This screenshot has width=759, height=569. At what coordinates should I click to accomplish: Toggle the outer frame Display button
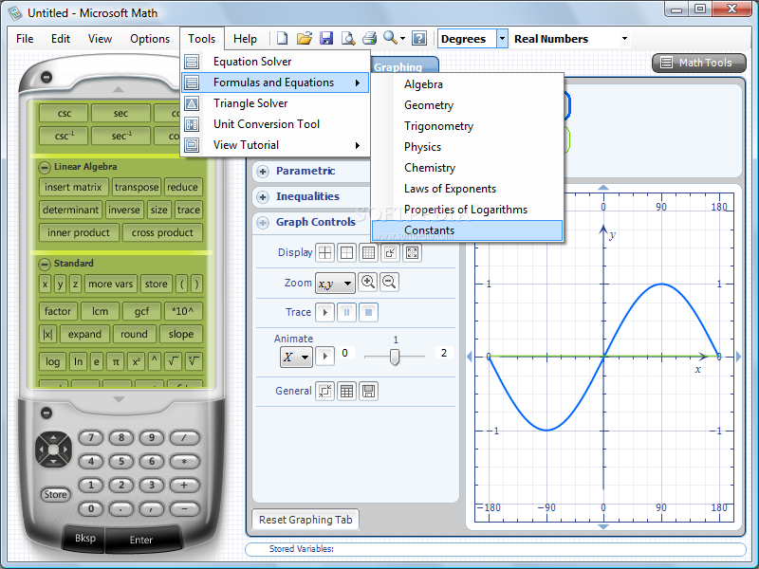(346, 252)
